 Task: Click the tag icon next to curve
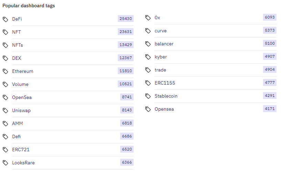148,31
